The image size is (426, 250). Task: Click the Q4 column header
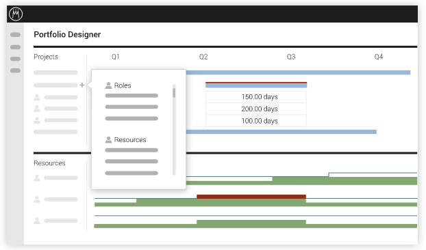click(379, 57)
